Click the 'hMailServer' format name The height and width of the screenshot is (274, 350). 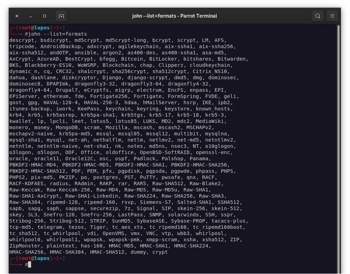pos(160,103)
